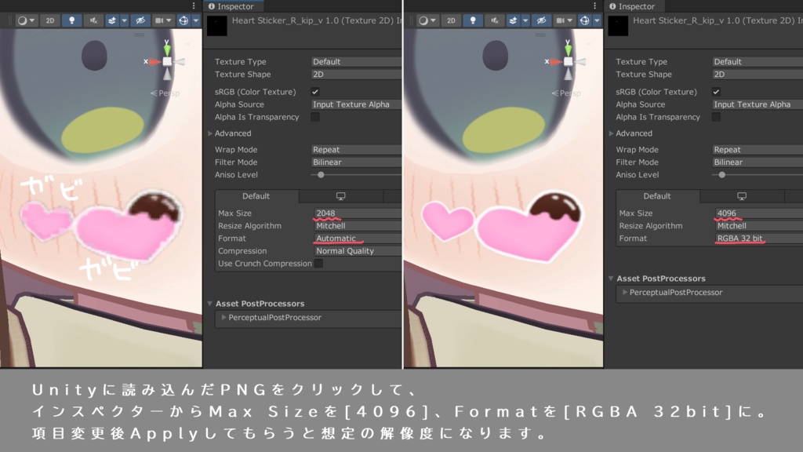This screenshot has width=803, height=452.
Task: Open Texture Type dropdown in left Inspector
Action: pos(357,61)
